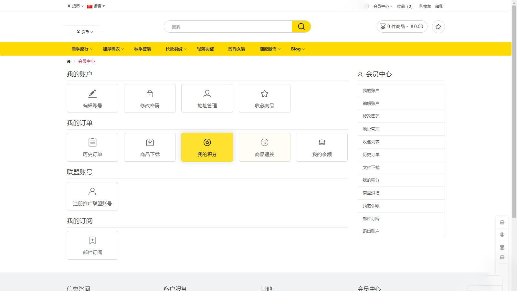Click 退出账户 in the sidebar
Viewport: 517px width, 291px height.
(371, 232)
